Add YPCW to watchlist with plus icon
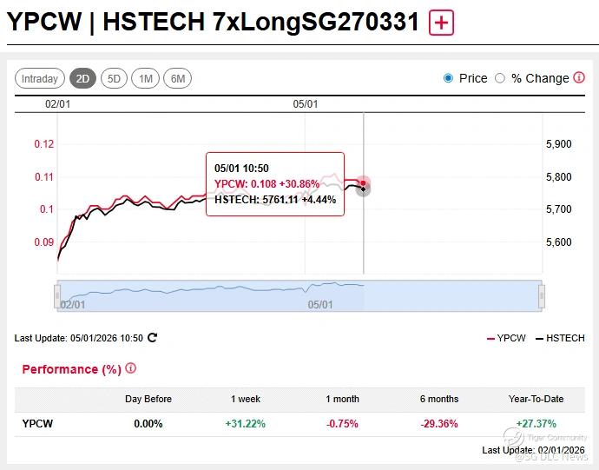The width and height of the screenshot is (599, 470). click(441, 23)
